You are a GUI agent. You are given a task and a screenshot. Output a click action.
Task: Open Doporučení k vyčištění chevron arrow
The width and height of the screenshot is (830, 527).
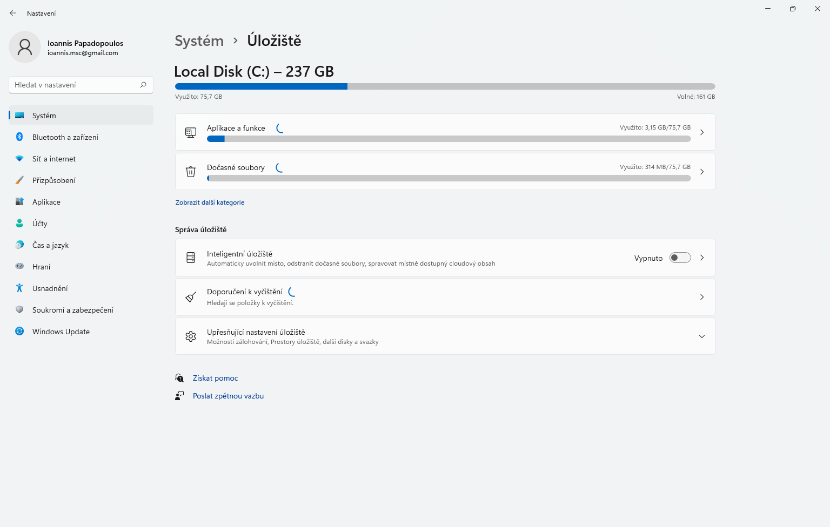click(x=701, y=297)
